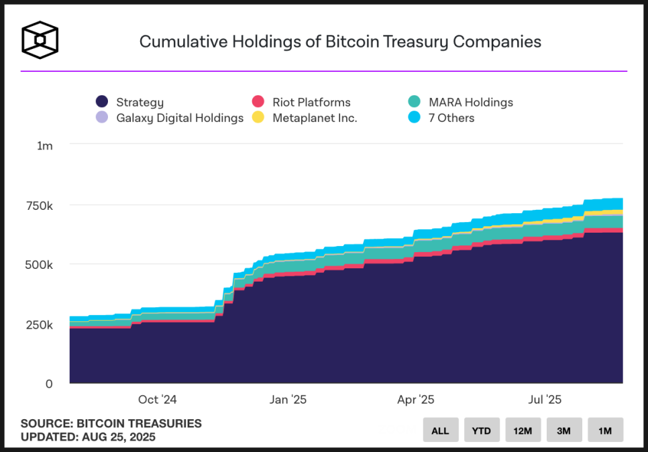Viewport: 648px width, 452px height.
Task: Select the YTD range button
Action: coord(482,430)
